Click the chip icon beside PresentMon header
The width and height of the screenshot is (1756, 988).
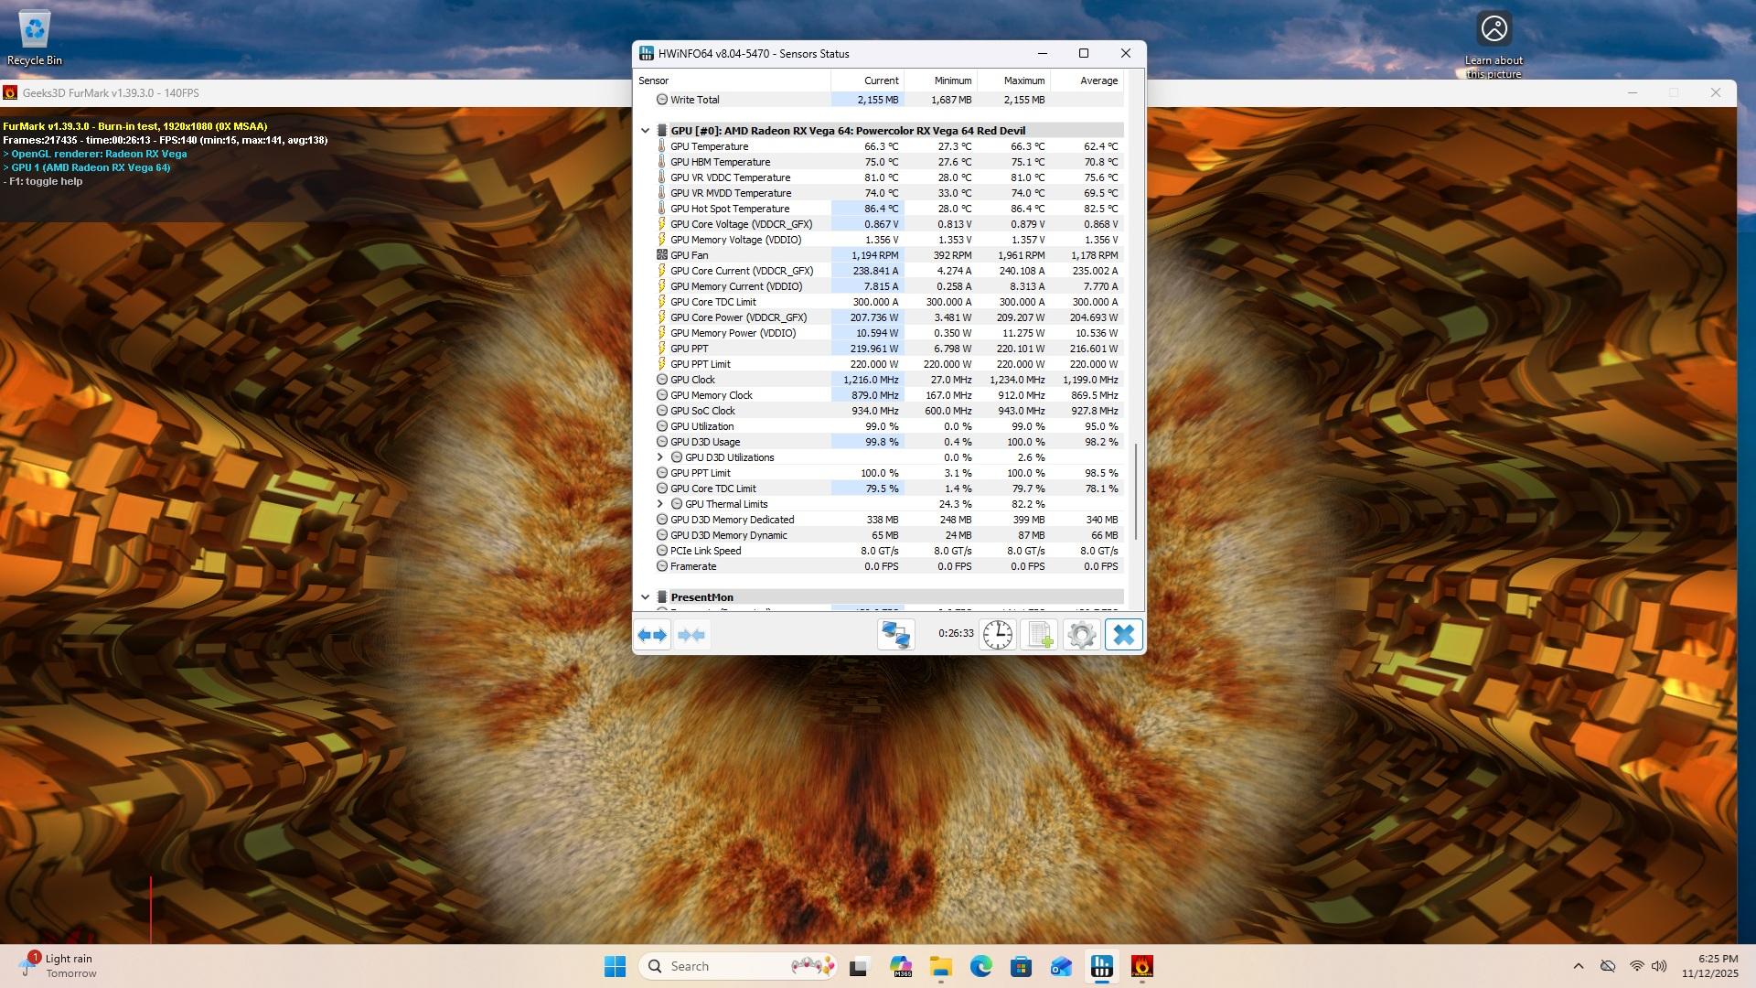(x=662, y=597)
